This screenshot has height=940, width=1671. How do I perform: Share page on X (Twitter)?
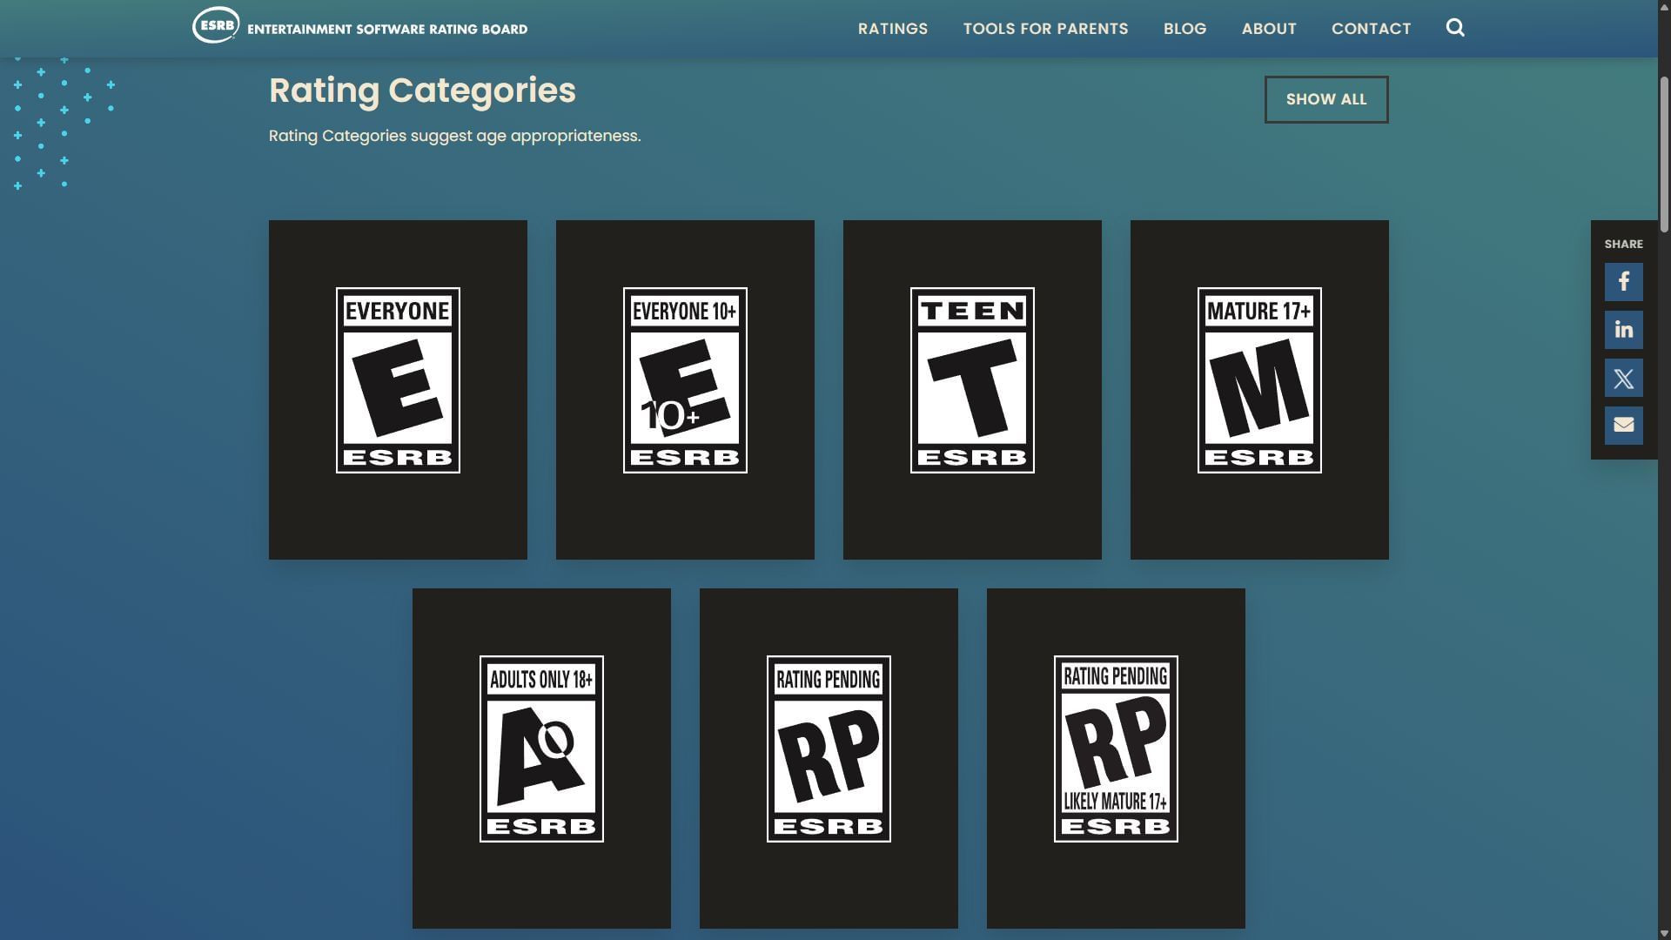1623,378
